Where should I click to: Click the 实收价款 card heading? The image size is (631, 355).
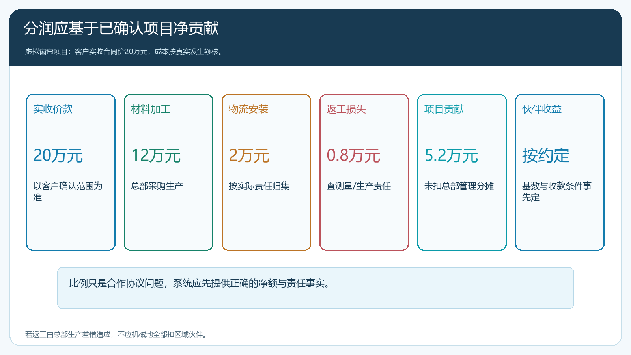tap(53, 109)
